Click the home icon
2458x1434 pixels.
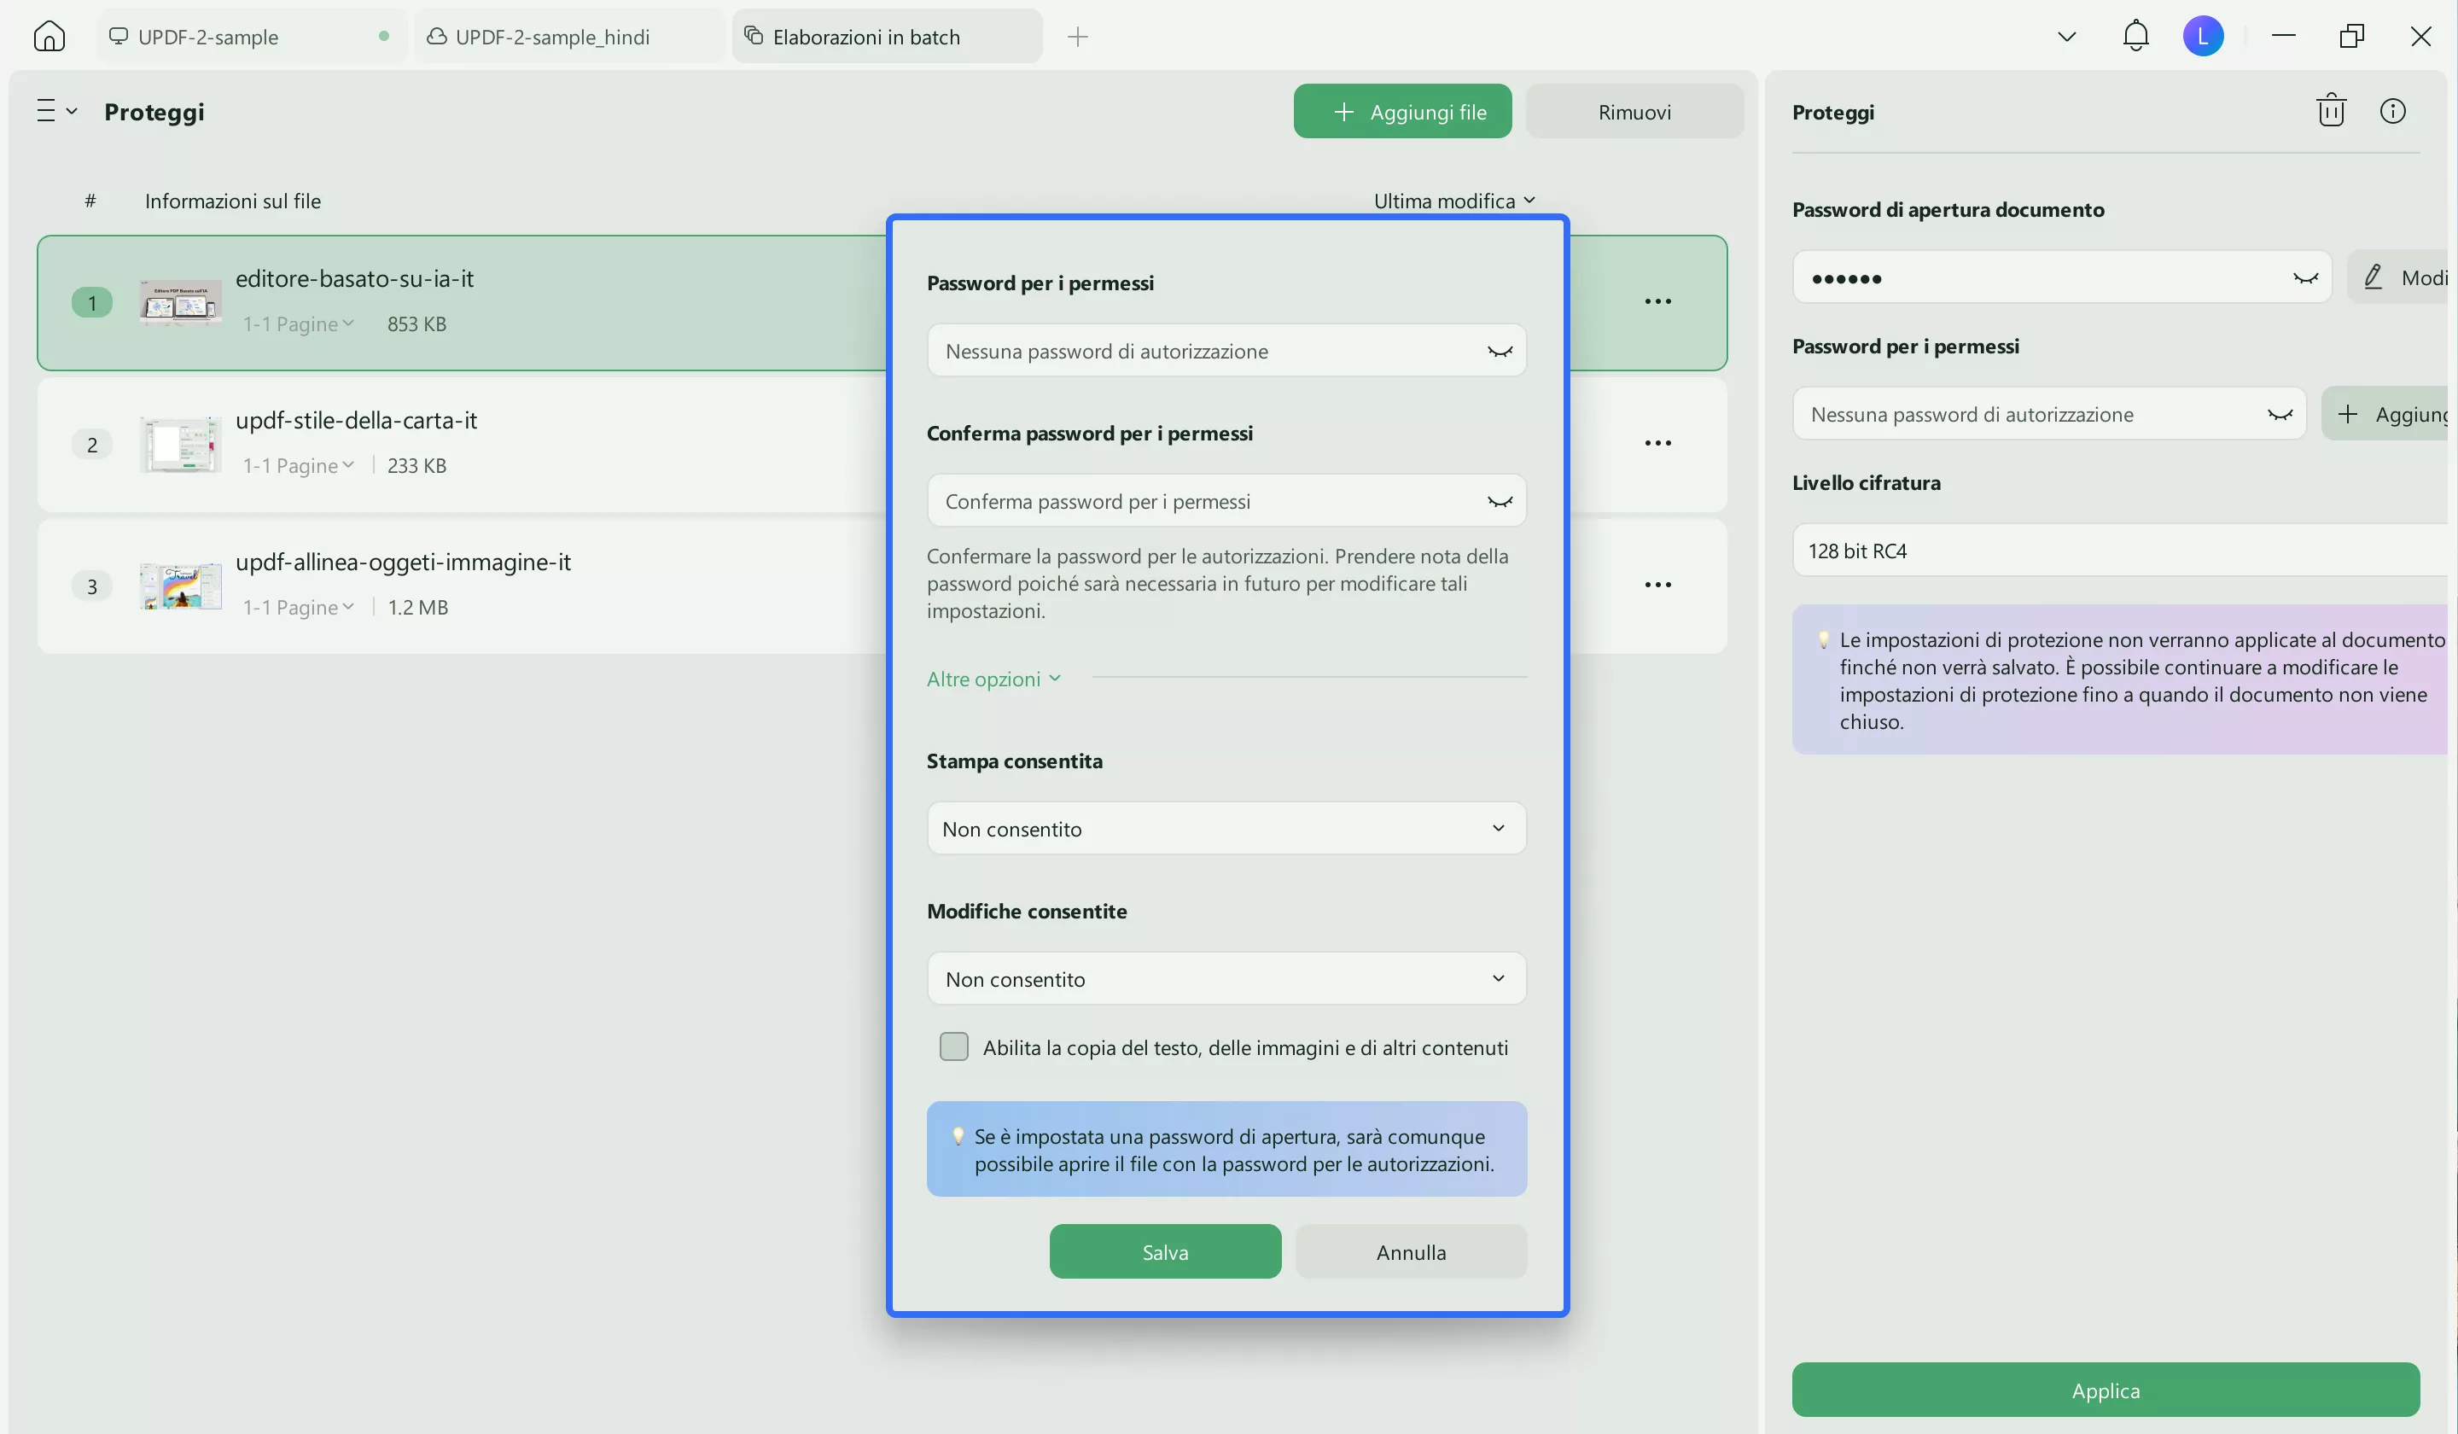(x=49, y=37)
